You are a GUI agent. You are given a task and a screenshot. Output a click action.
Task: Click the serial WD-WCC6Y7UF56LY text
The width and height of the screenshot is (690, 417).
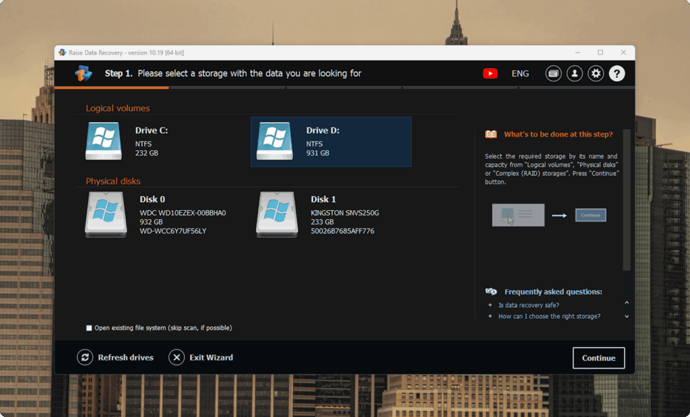tap(173, 231)
